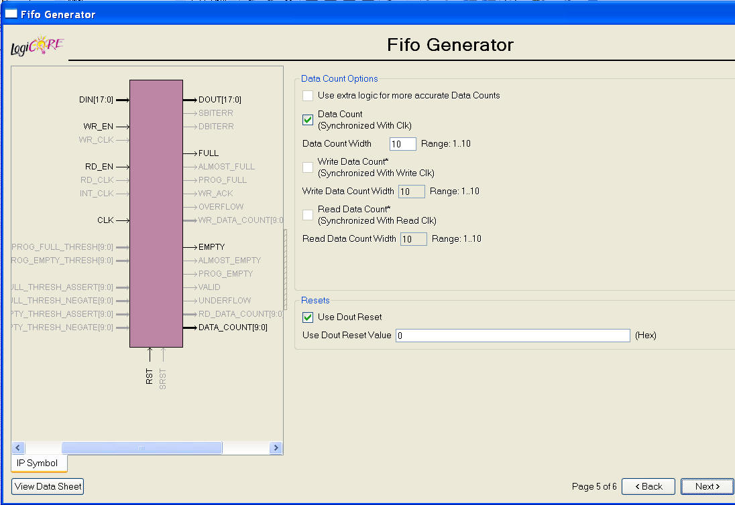Click the Read Data Count Width field
Viewport: 735px width, 505px height.
413,239
